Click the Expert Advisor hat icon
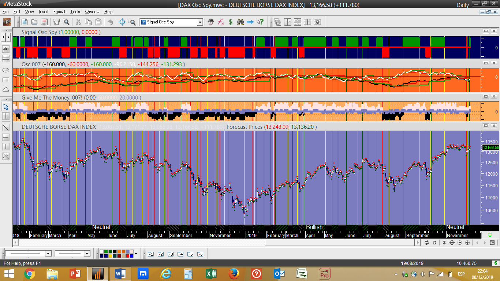Screen dimensions: 500x281 pyautogui.click(x=211, y=22)
